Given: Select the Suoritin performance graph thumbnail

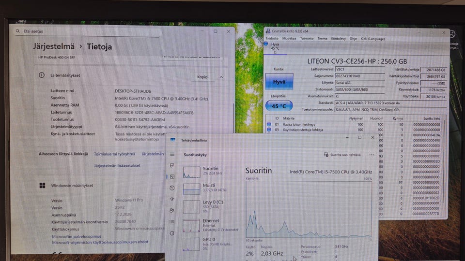Looking at the screenshot, I should pyautogui.click(x=192, y=172).
